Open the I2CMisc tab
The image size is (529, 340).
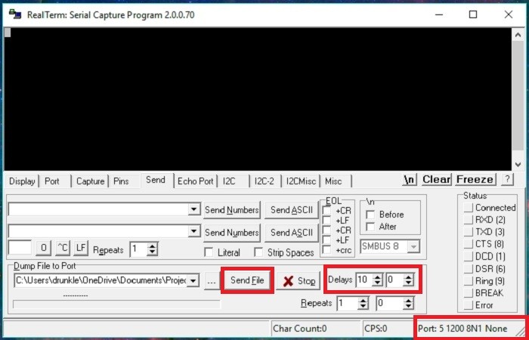point(301,181)
